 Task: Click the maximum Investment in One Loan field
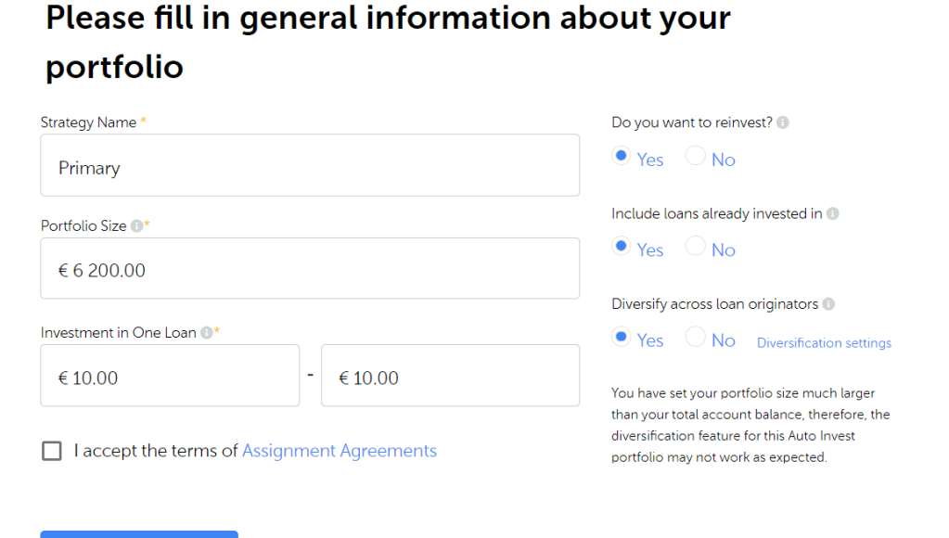(x=450, y=376)
